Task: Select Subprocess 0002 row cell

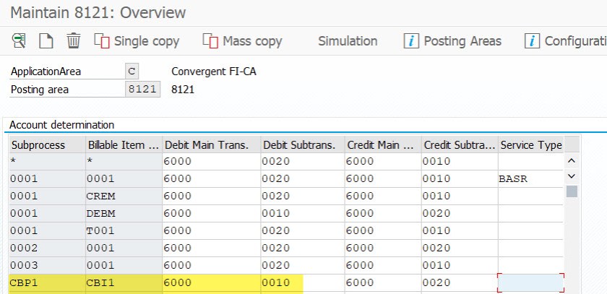Action: click(x=47, y=248)
